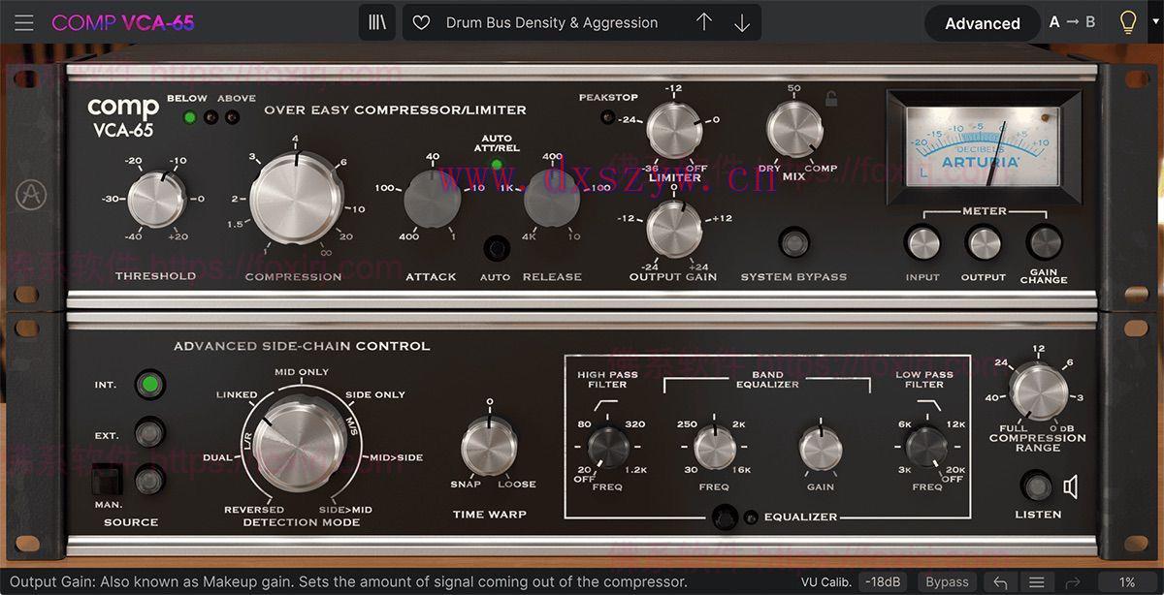
Task: Select Dual detection mode label
Action: point(217,457)
